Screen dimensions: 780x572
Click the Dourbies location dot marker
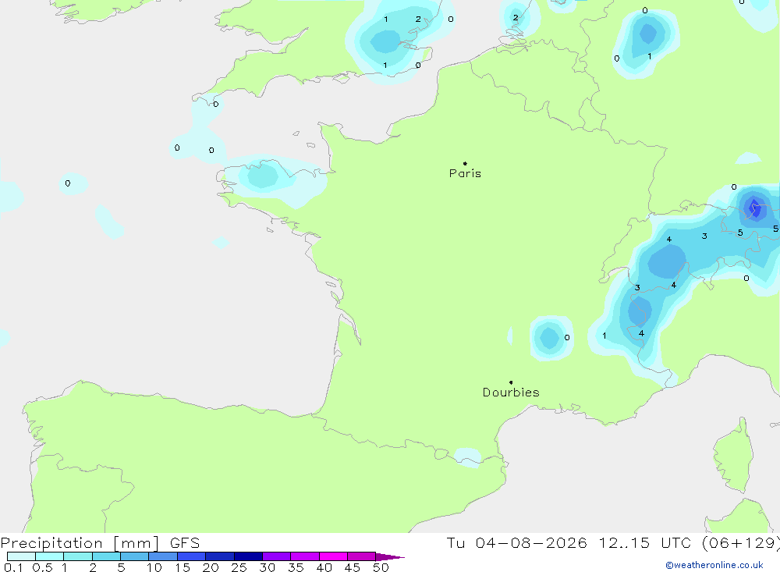[x=511, y=382]
